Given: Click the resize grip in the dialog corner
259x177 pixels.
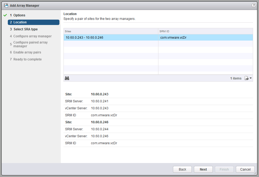Looking at the screenshot, I should 255,173.
